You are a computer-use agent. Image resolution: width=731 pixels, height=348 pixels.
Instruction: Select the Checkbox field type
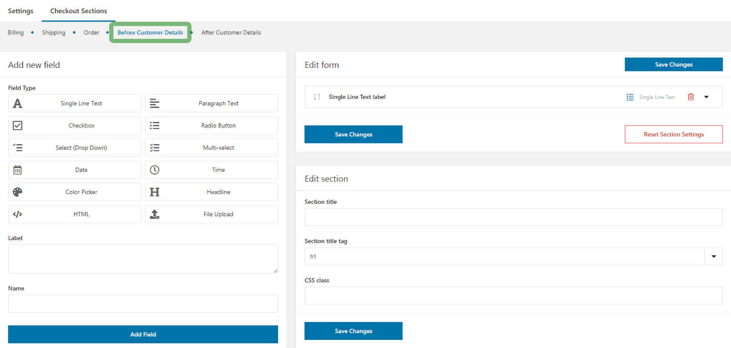(x=75, y=125)
